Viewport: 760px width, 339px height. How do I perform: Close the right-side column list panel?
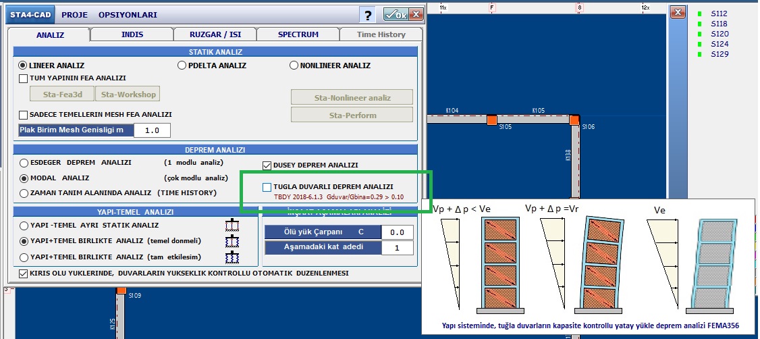click(678, 13)
